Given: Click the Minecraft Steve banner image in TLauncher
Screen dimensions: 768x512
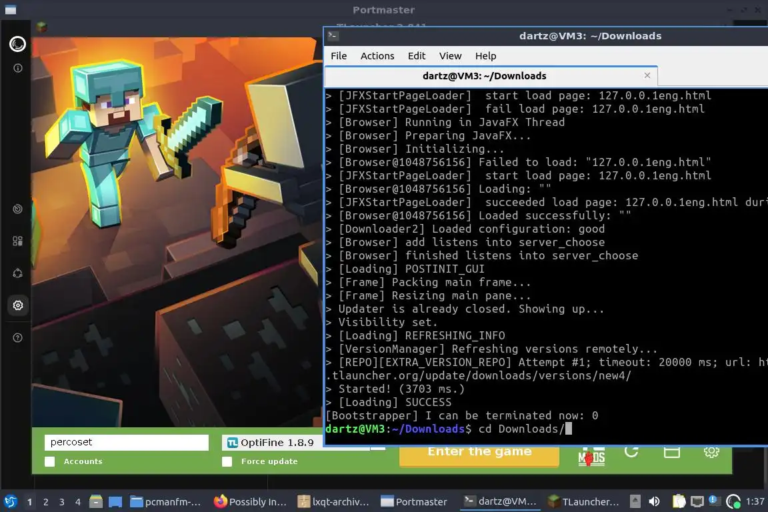Looking at the screenshot, I should tap(176, 232).
